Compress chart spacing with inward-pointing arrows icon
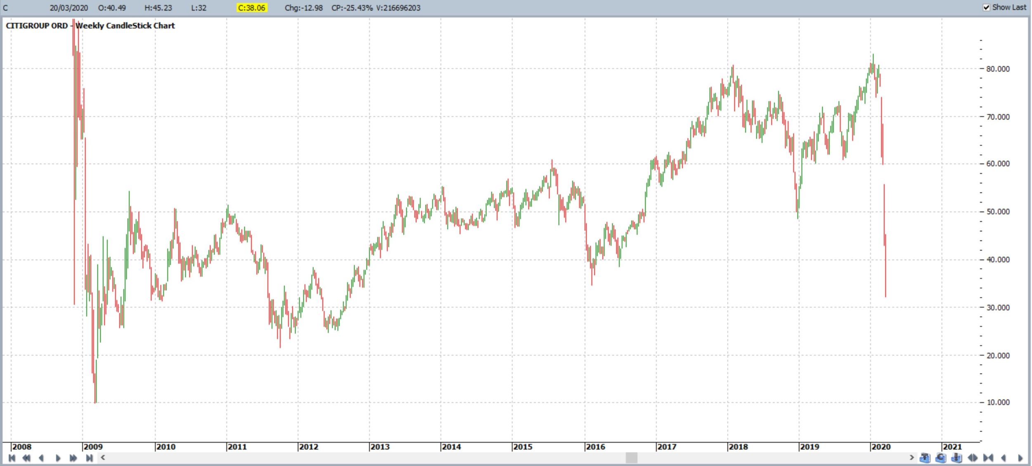The image size is (1032, 466). [x=988, y=458]
